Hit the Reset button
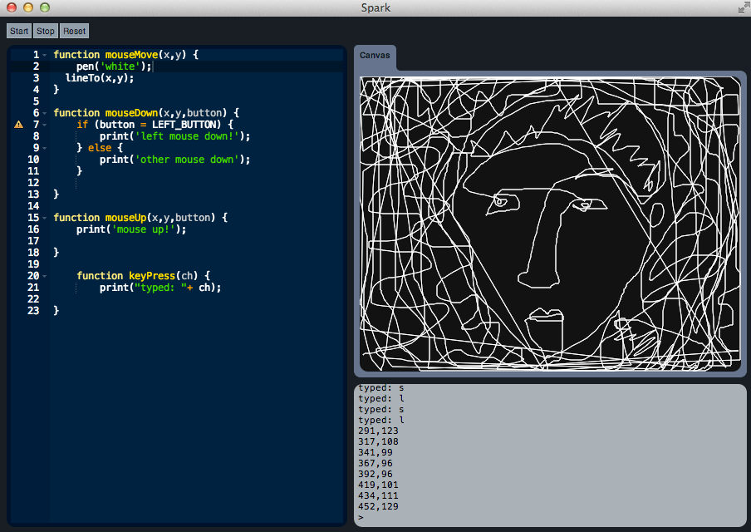Screen dimensions: 751x532 click(74, 31)
